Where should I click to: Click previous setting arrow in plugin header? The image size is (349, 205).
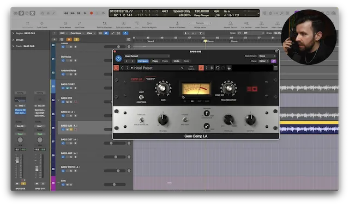point(127,61)
